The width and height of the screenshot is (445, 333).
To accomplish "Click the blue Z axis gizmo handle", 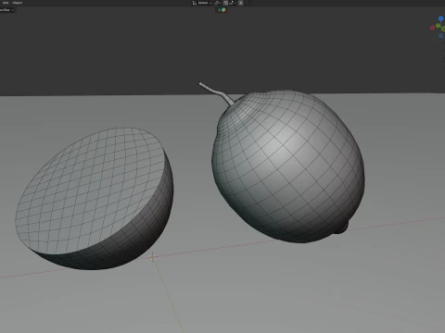I will (x=440, y=18).
